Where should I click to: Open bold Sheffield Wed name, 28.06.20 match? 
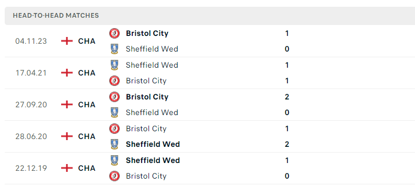[x=153, y=144]
